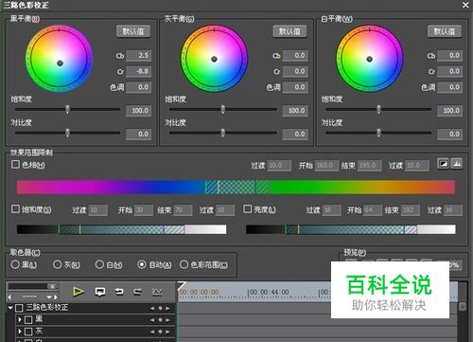473x342 pixels.
Task: Enable the 饱和度(S) range checkbox
Action: tap(15, 208)
